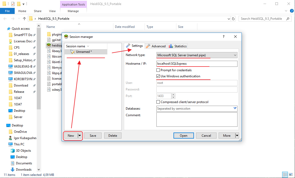Open the CPS folder in sidebar
The image size is (295, 178).
(x=17, y=48)
